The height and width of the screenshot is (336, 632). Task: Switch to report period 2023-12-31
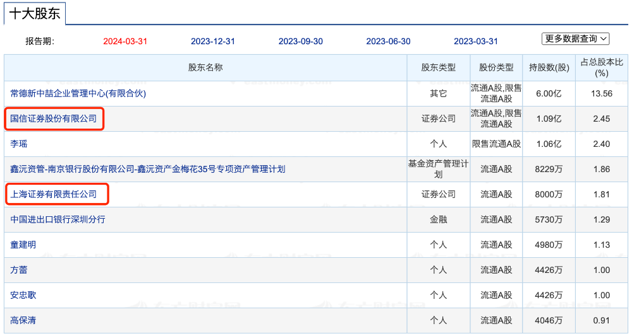[213, 42]
